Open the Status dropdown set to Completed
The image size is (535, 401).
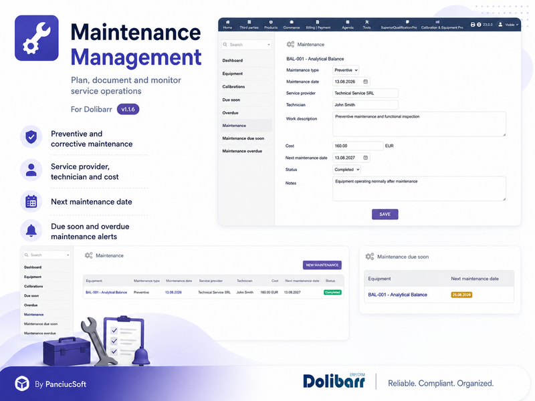pos(346,170)
